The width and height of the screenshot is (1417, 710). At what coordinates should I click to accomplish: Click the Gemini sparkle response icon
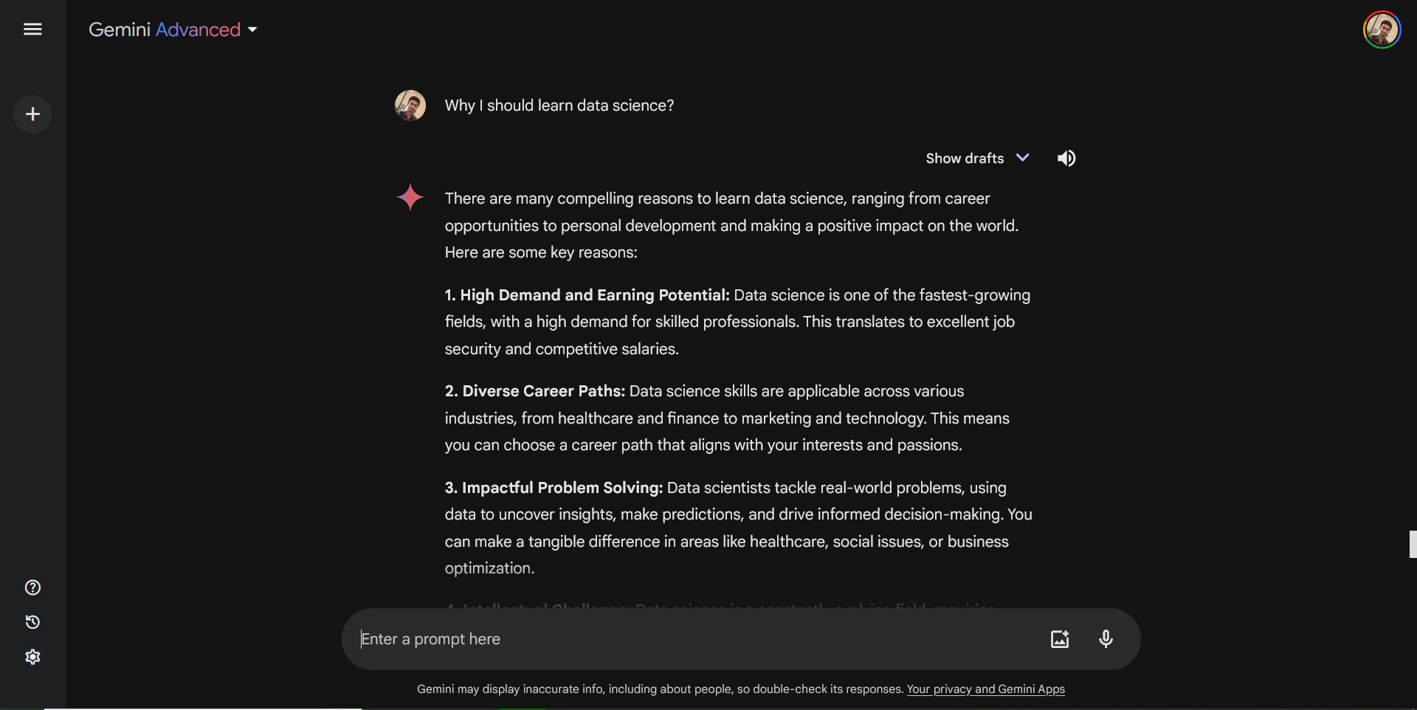(410, 197)
